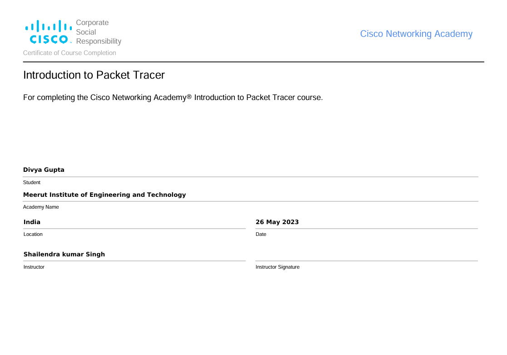
Task: Click the Certificate of Course Completion subtitle
Action: click(x=70, y=53)
